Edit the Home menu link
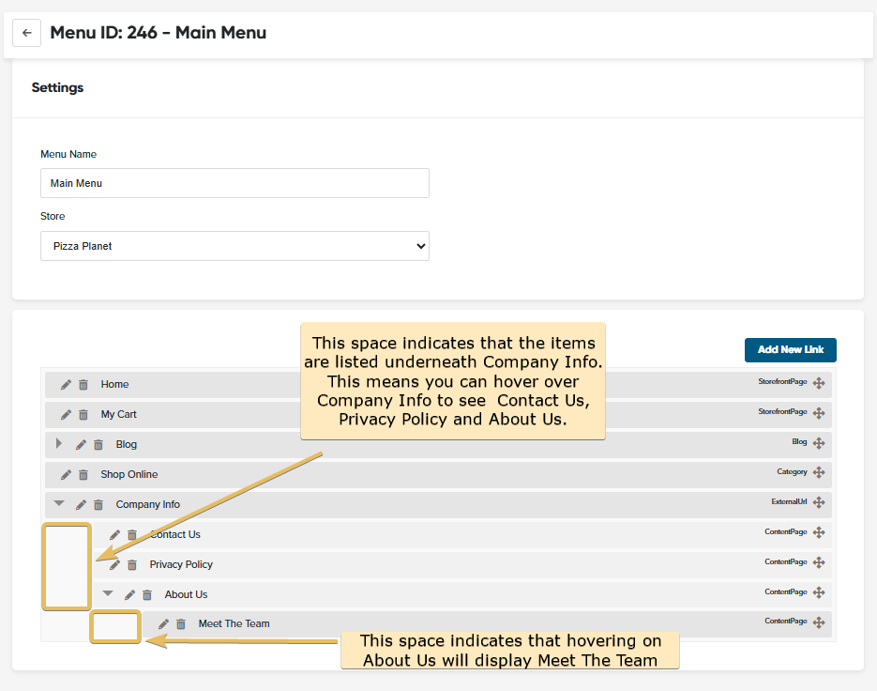 (66, 385)
